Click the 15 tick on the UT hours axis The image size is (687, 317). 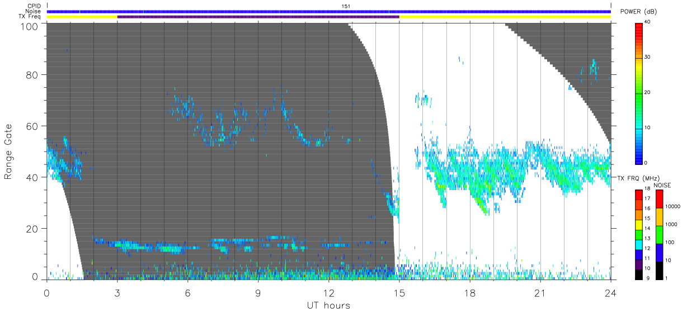click(x=399, y=292)
